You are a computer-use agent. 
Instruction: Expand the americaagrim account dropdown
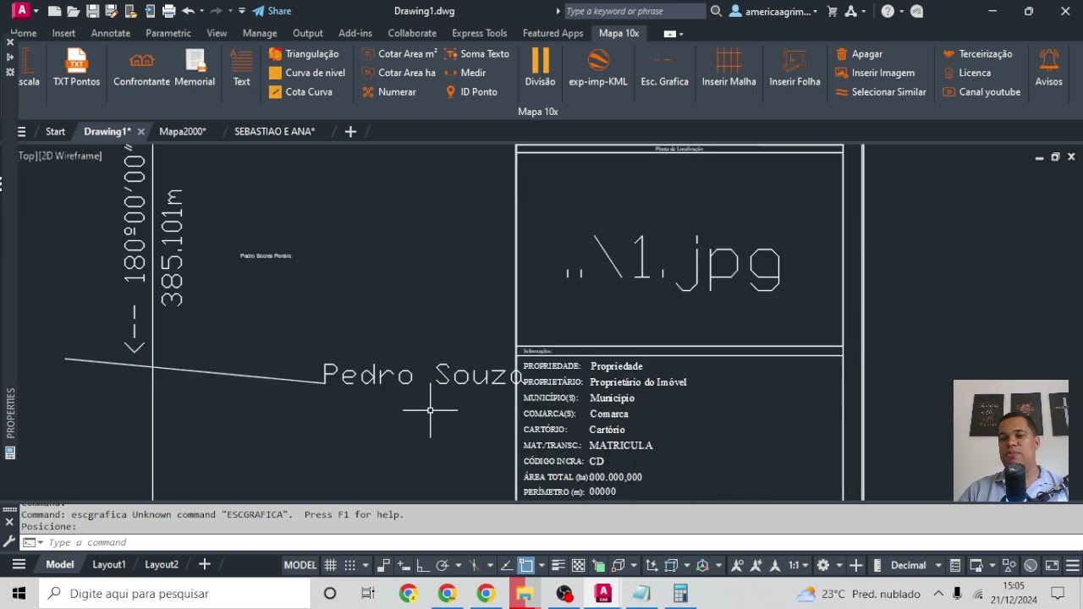pyautogui.click(x=816, y=12)
